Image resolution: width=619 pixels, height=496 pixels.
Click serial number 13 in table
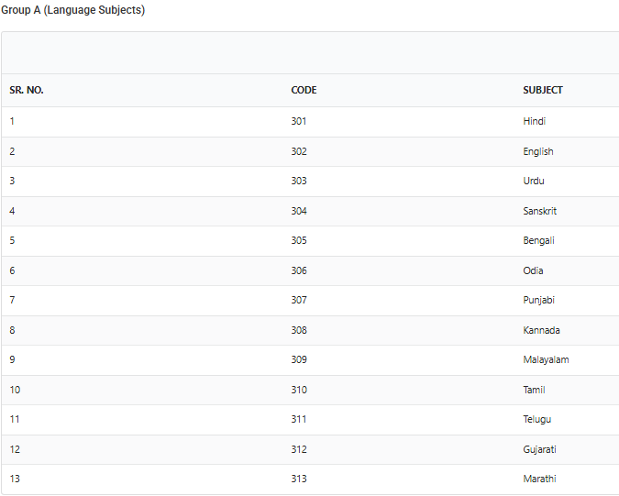click(x=15, y=479)
